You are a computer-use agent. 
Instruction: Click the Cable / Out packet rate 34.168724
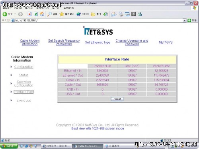tap(162, 85)
